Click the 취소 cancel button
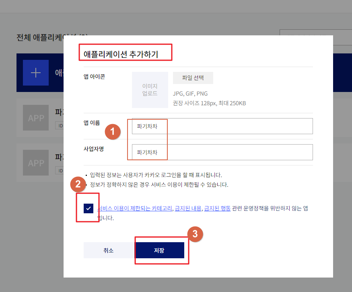Screen dimensions: 352x292 click(109, 250)
